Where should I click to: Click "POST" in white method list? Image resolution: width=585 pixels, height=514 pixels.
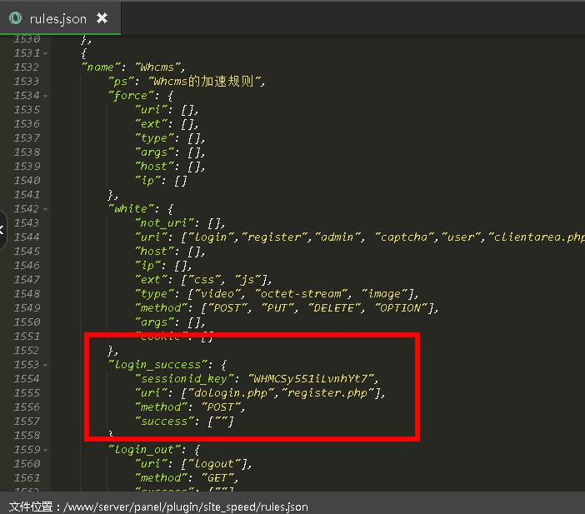[227, 308]
